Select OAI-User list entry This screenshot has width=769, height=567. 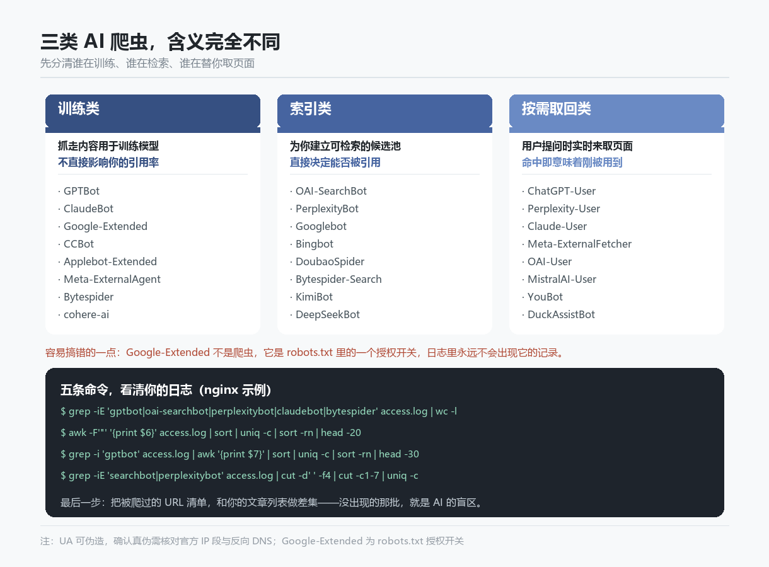click(547, 261)
